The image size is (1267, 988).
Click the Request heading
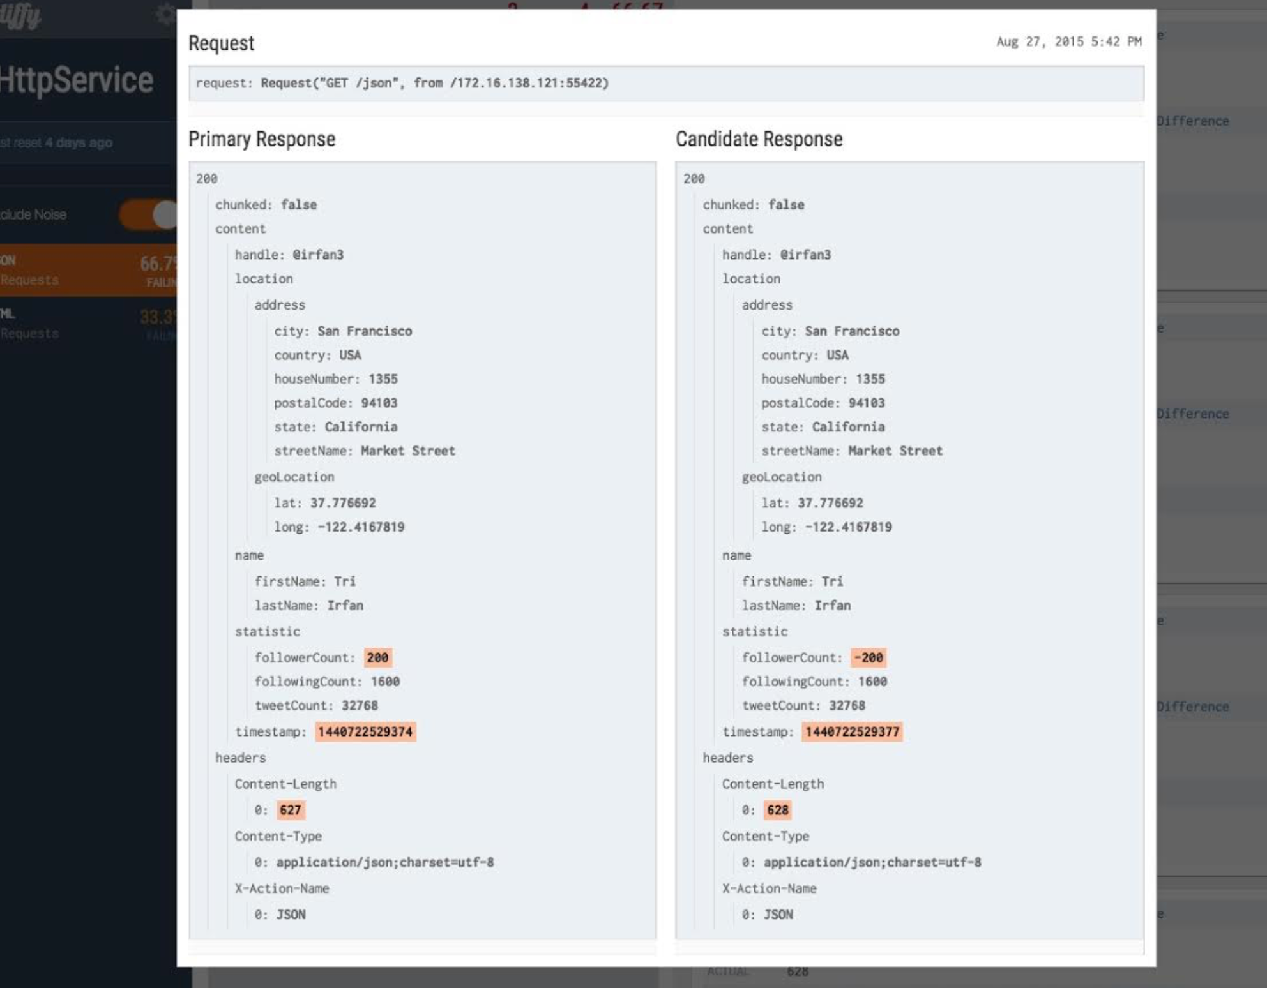[222, 43]
